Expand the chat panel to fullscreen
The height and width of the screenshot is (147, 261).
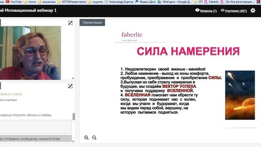tap(71, 86)
